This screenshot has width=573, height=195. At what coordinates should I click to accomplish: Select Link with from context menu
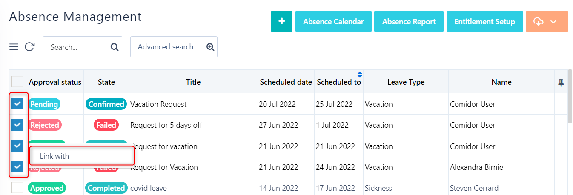click(54, 156)
